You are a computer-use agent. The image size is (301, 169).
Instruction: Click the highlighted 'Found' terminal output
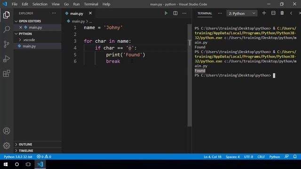[x=200, y=70]
